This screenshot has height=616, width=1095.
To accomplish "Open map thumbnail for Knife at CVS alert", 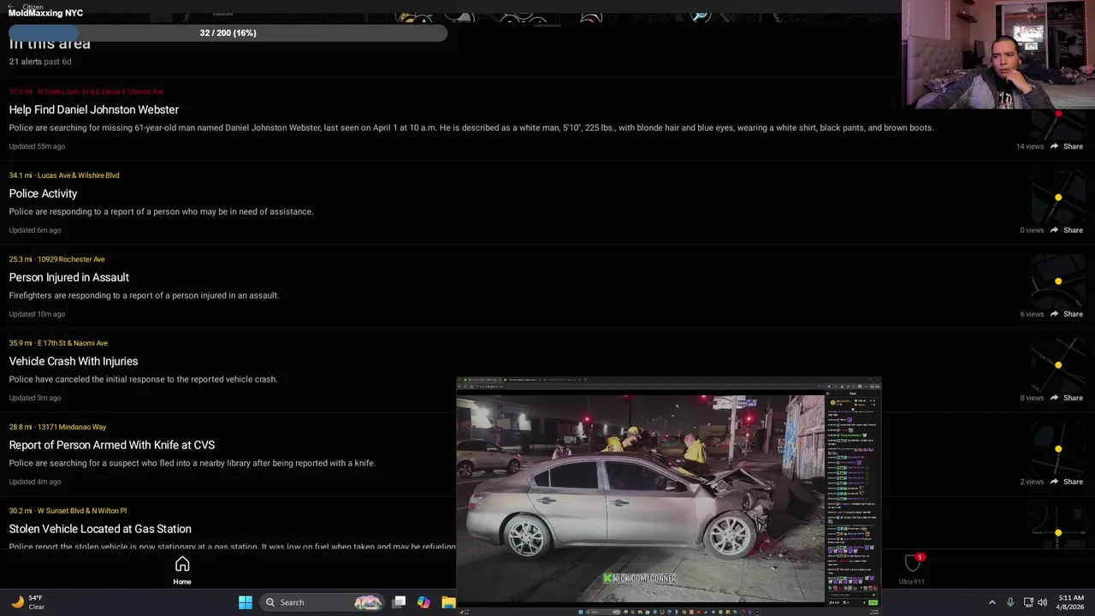I will (x=1058, y=449).
